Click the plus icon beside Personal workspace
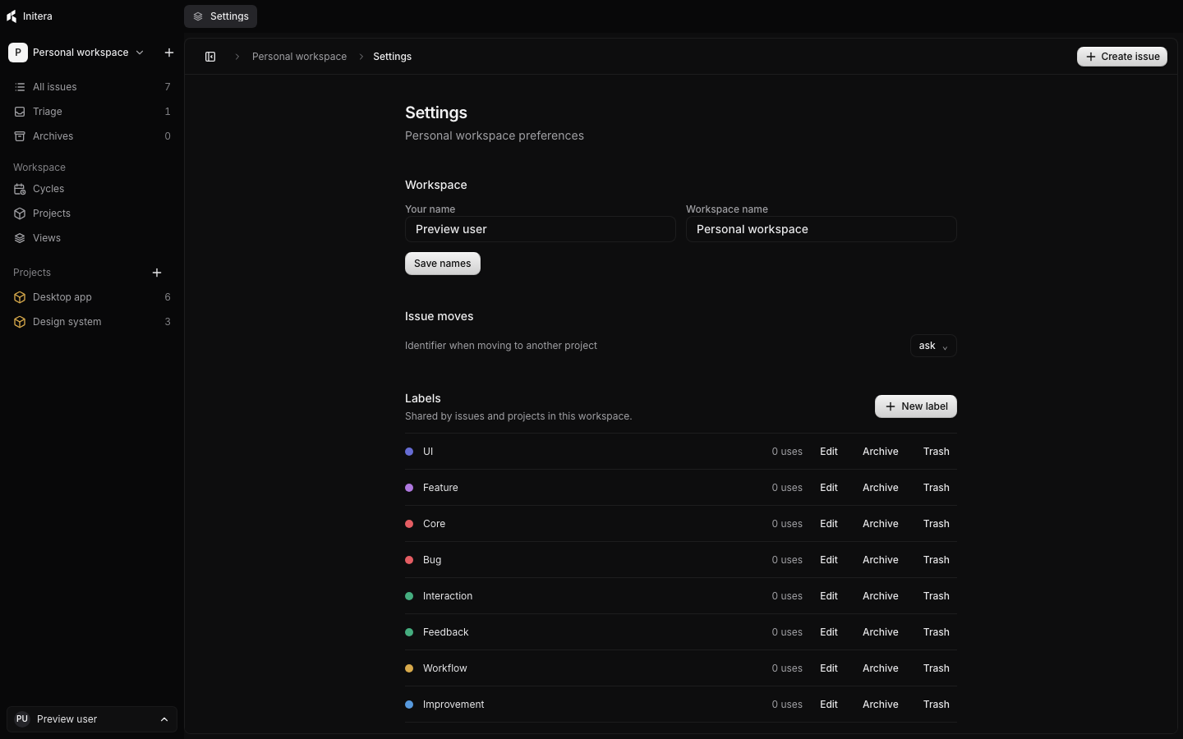1183x739 pixels. point(169,53)
